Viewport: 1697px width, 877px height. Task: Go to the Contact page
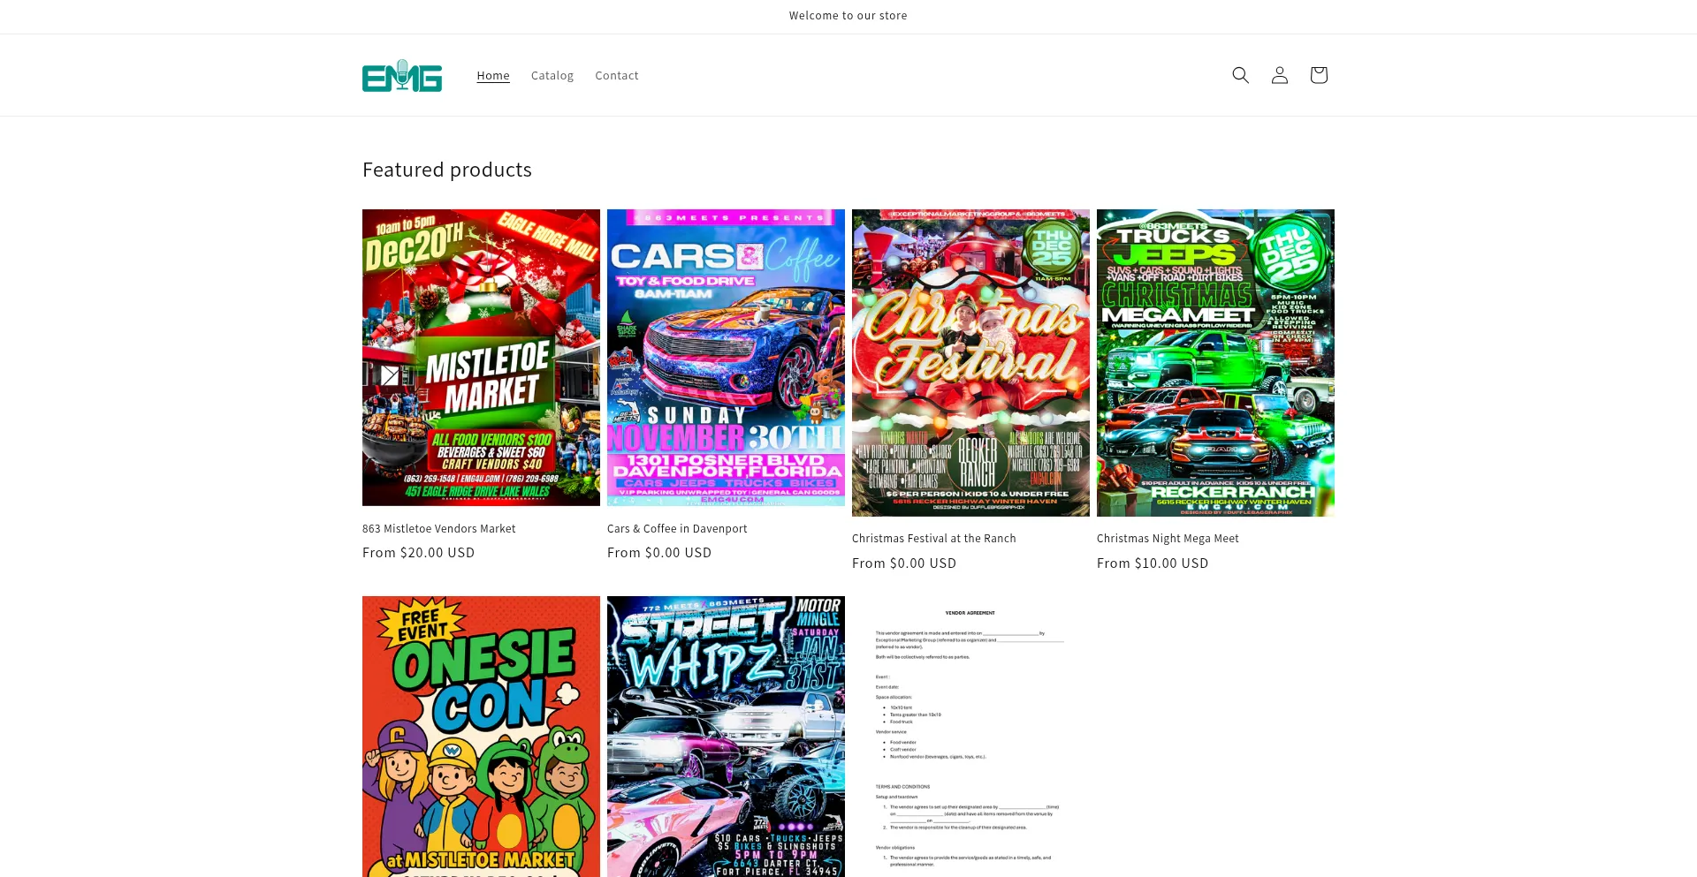[616, 76]
